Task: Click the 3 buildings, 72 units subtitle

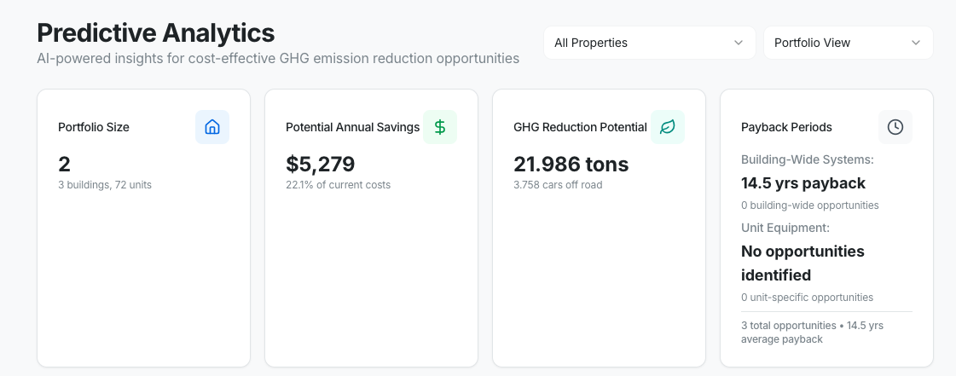Action: tap(105, 184)
